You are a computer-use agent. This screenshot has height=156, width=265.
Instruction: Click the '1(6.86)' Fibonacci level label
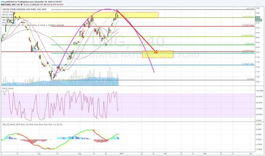tap(250, 79)
